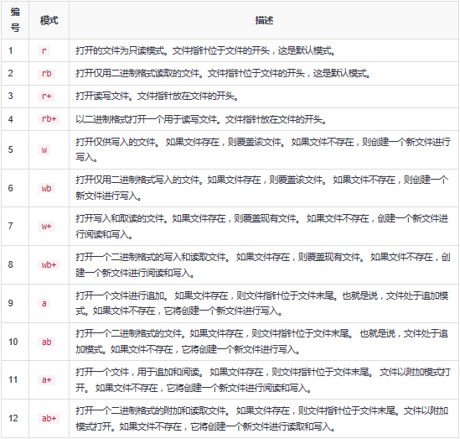Click the 'w+' mode code tag

(x=46, y=227)
